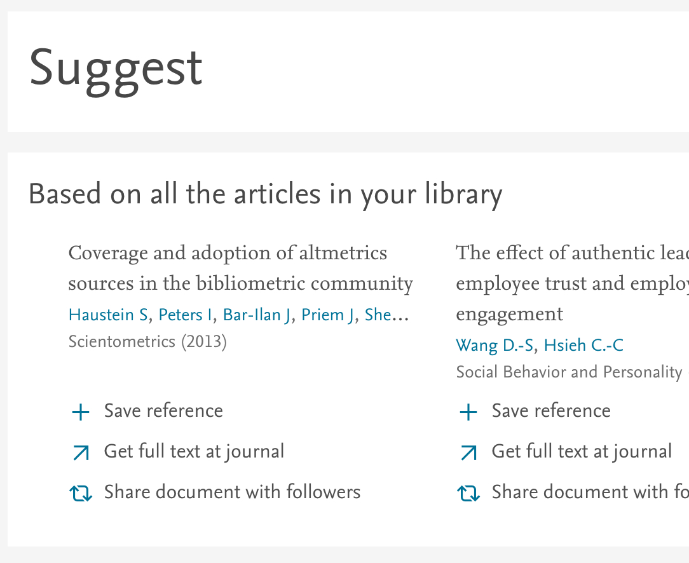Viewport: 689px width, 563px height.
Task: Save reference for the Social Behavior article
Action: coord(551,411)
